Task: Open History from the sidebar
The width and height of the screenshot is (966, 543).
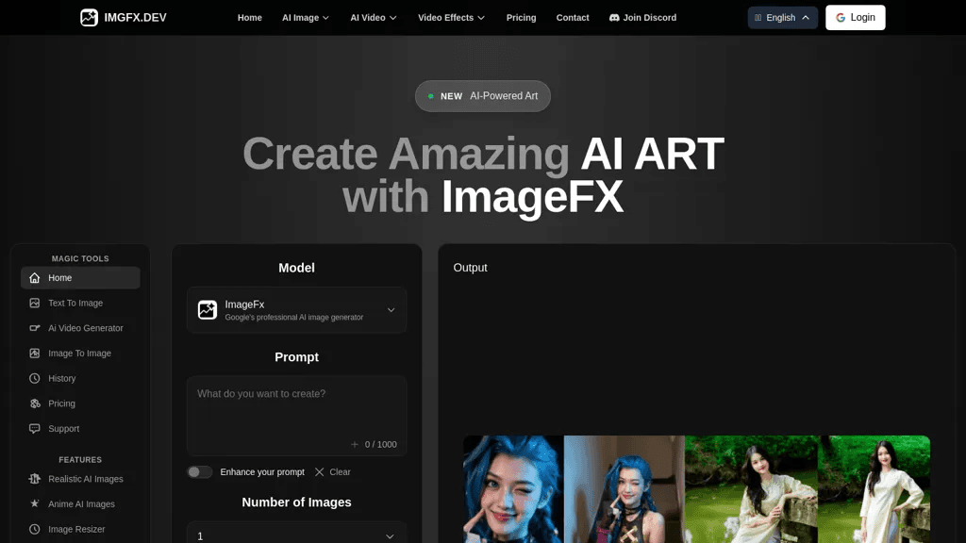Action: click(x=80, y=379)
